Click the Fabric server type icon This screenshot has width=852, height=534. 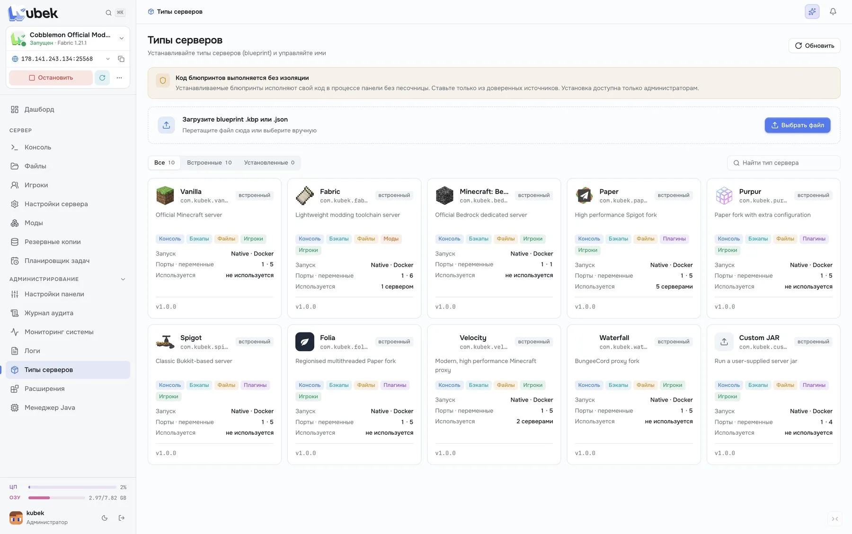[x=305, y=195]
